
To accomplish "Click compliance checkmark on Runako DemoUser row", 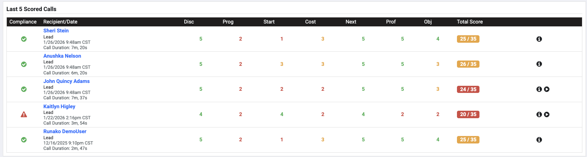I will [24, 140].
